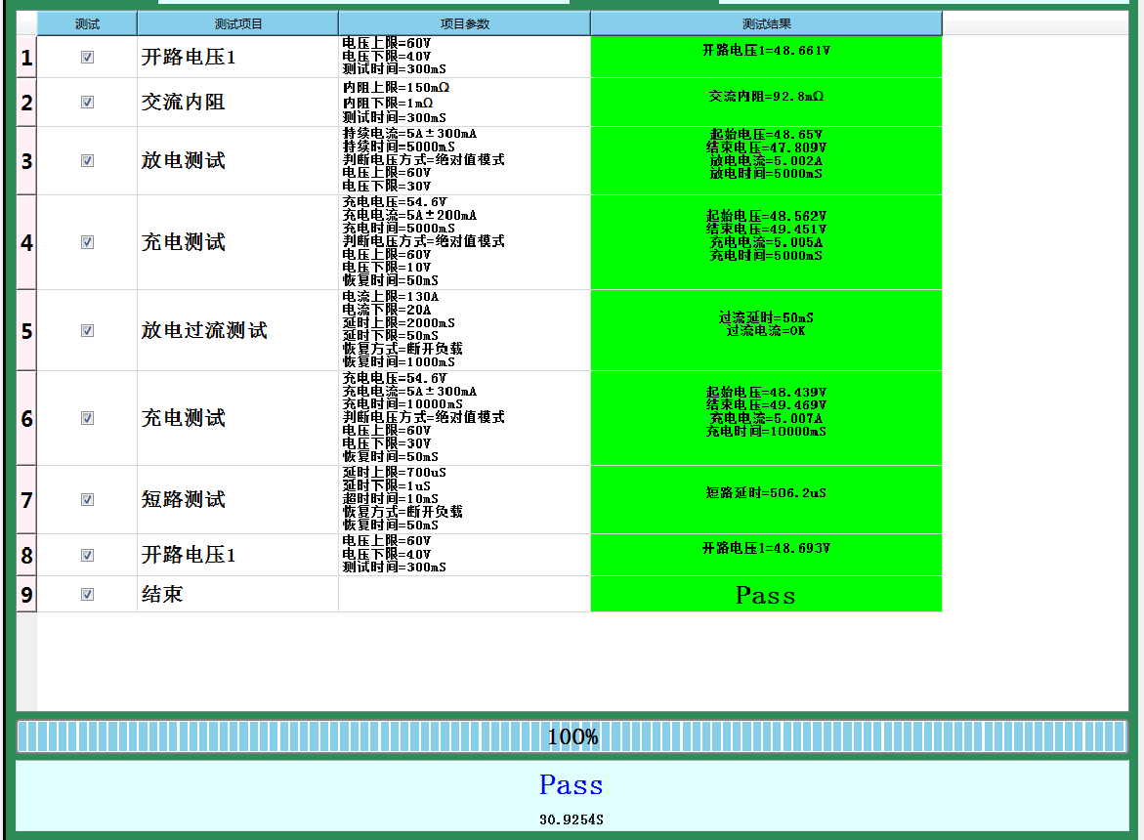This screenshot has height=840, width=1144.
Task: Uncheck the 短路测试 test checkbox
Action: pos(87,500)
